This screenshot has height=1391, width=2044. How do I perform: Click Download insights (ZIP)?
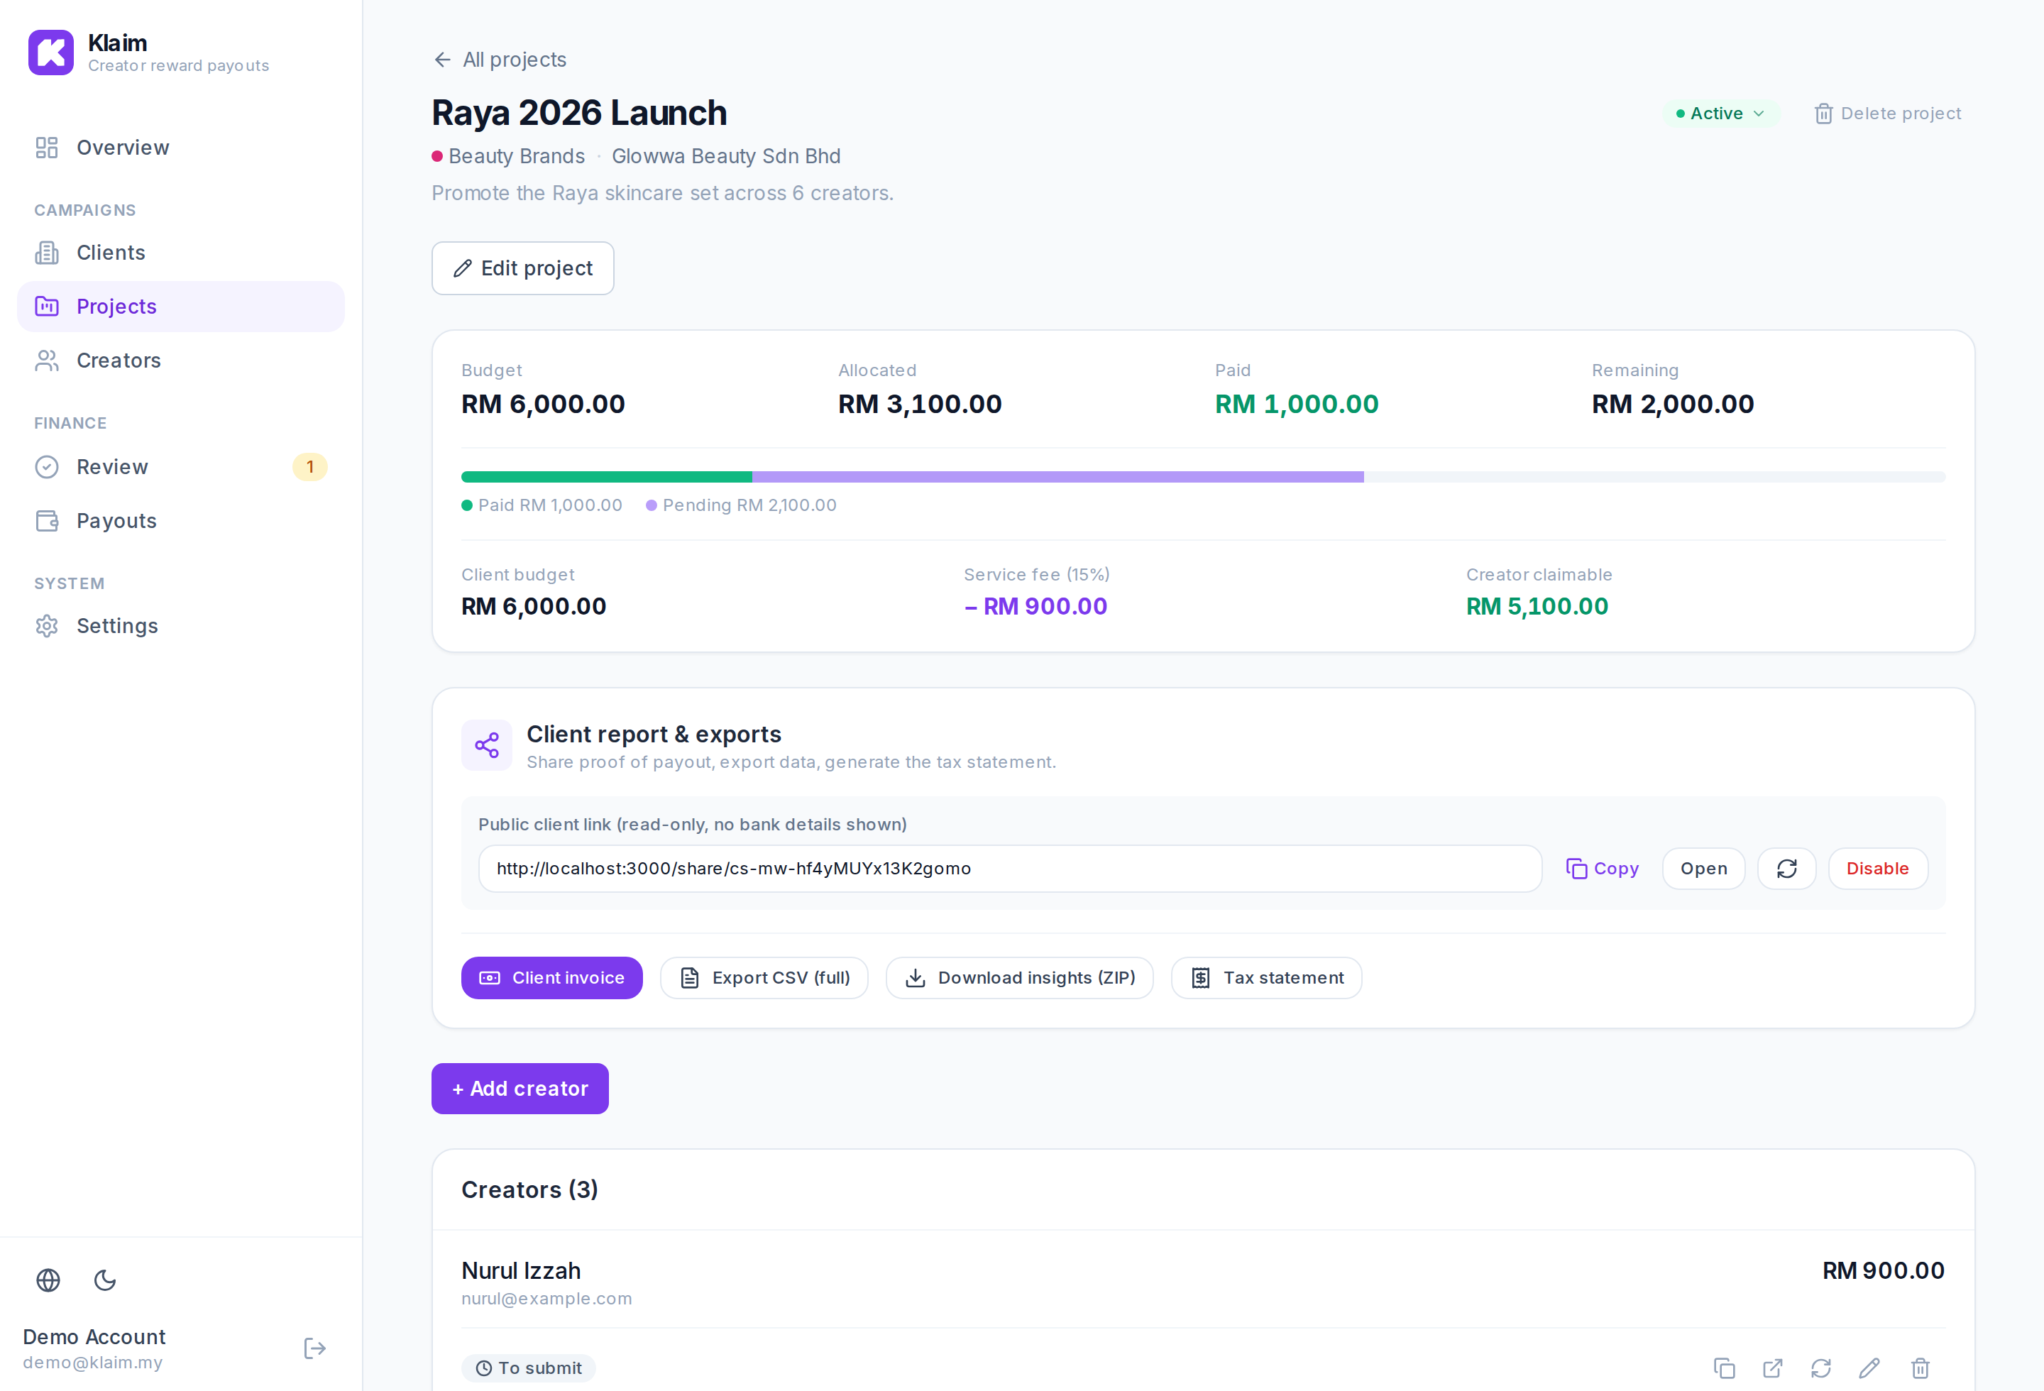click(x=1019, y=978)
